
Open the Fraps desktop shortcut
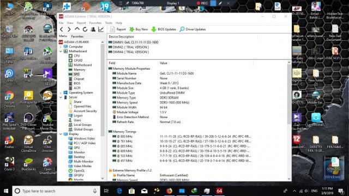[28, 75]
